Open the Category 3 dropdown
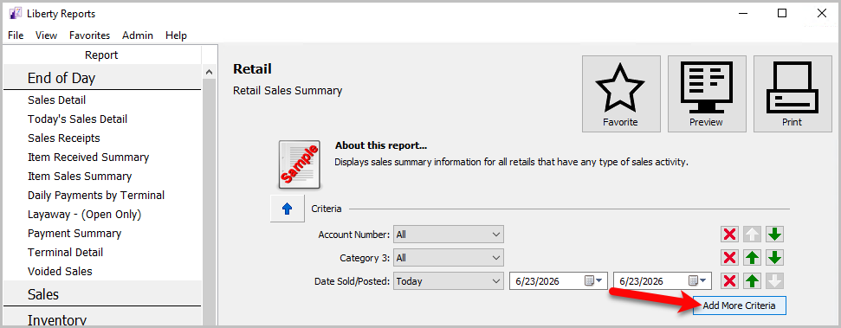This screenshot has width=841, height=328. [x=449, y=258]
